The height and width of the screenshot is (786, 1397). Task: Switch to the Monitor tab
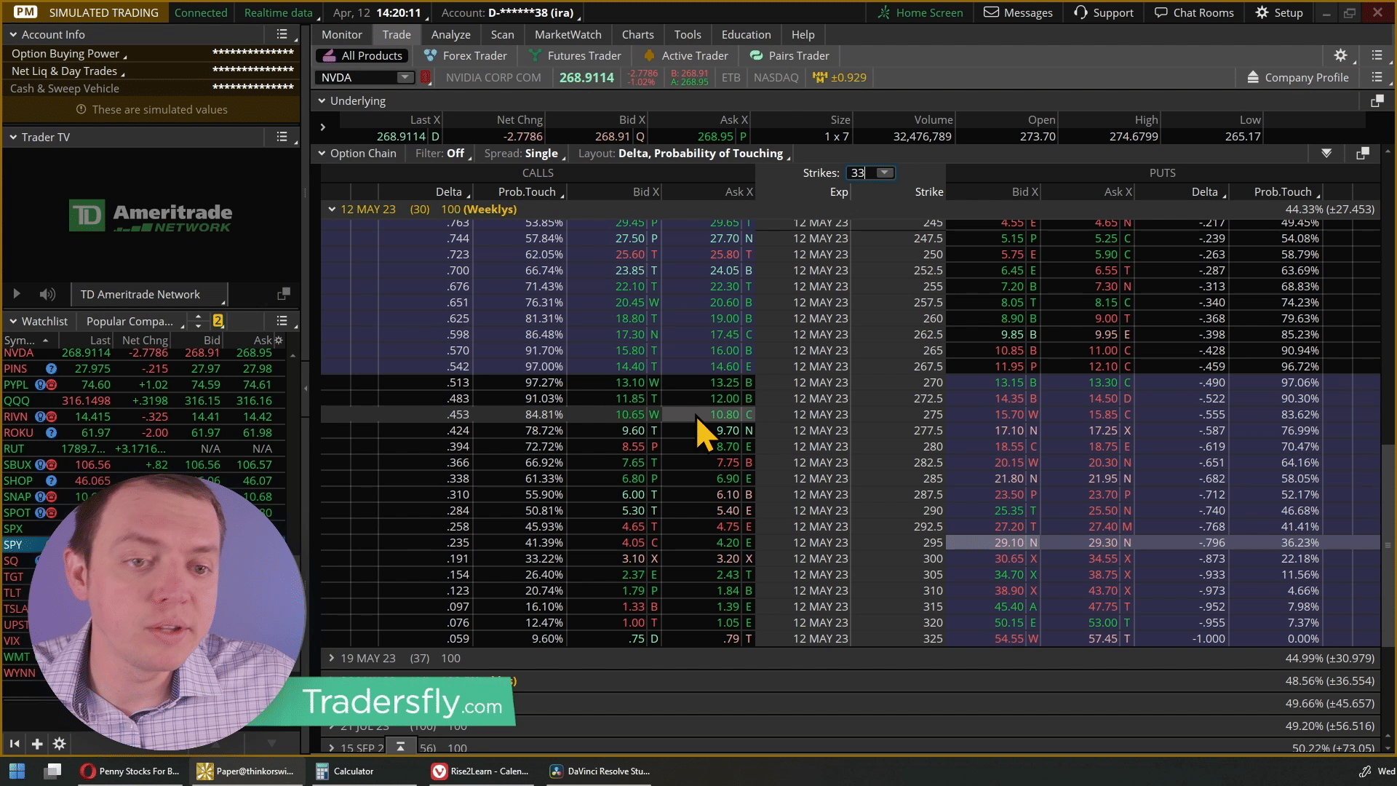coord(342,34)
